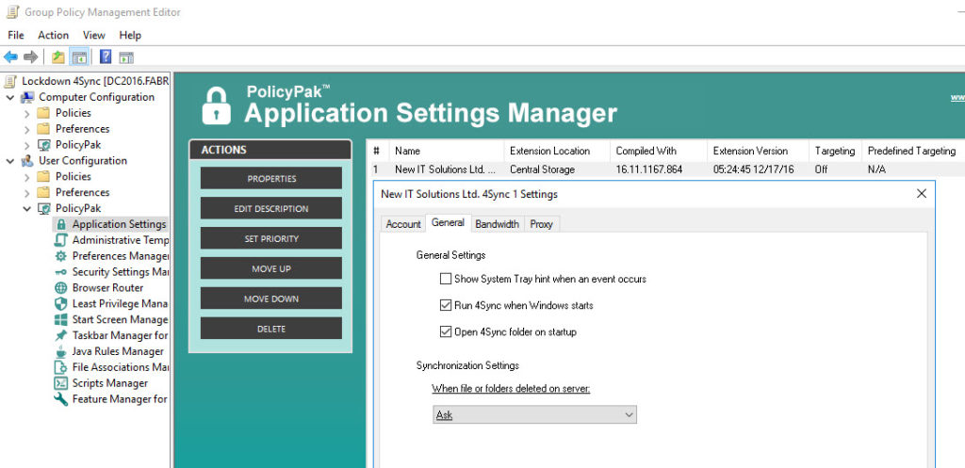Click the Forward arrow toolbar icon
965x468 pixels.
(x=30, y=57)
